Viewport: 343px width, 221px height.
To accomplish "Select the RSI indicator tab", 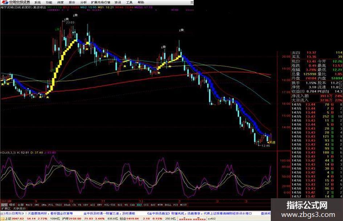I will pos(120,205).
